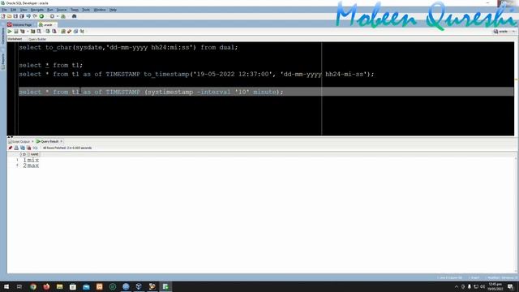Click the last icon in worksheet toolbar
519x292 pixels.
tap(82, 32)
